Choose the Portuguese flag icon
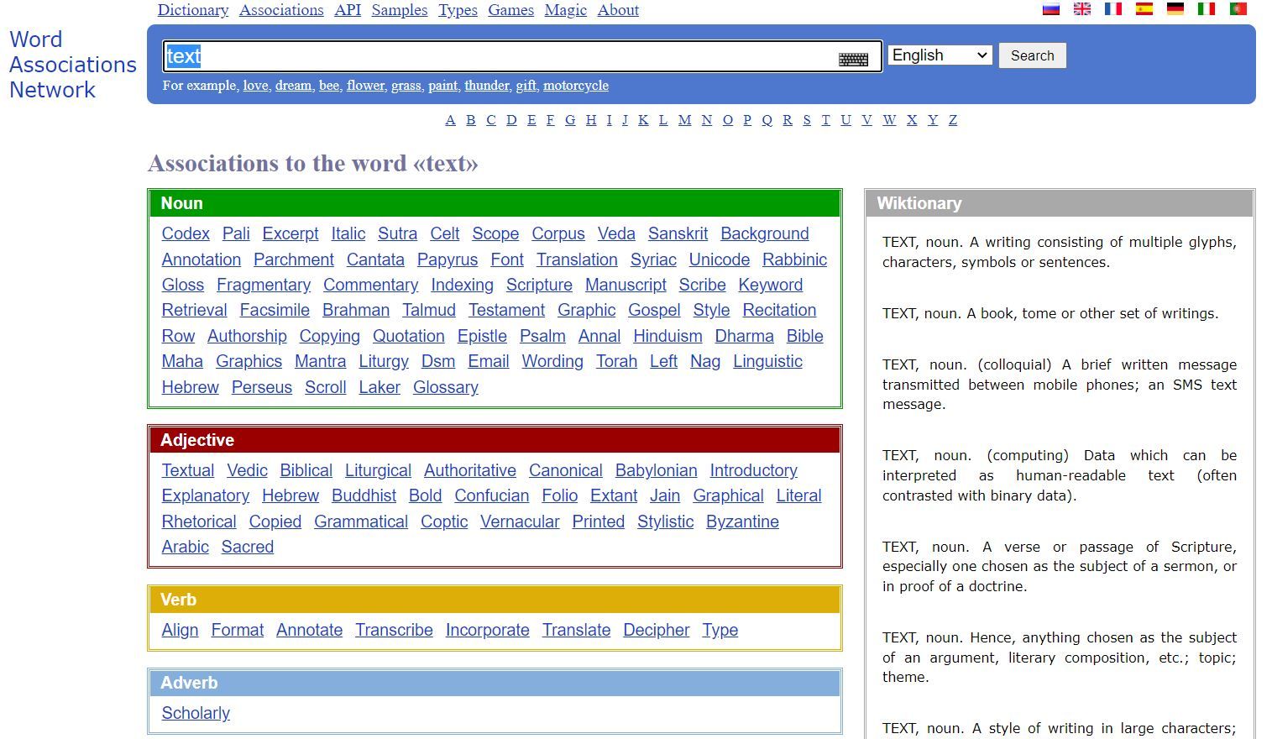Image resolution: width=1272 pixels, height=739 pixels. 1238,9
